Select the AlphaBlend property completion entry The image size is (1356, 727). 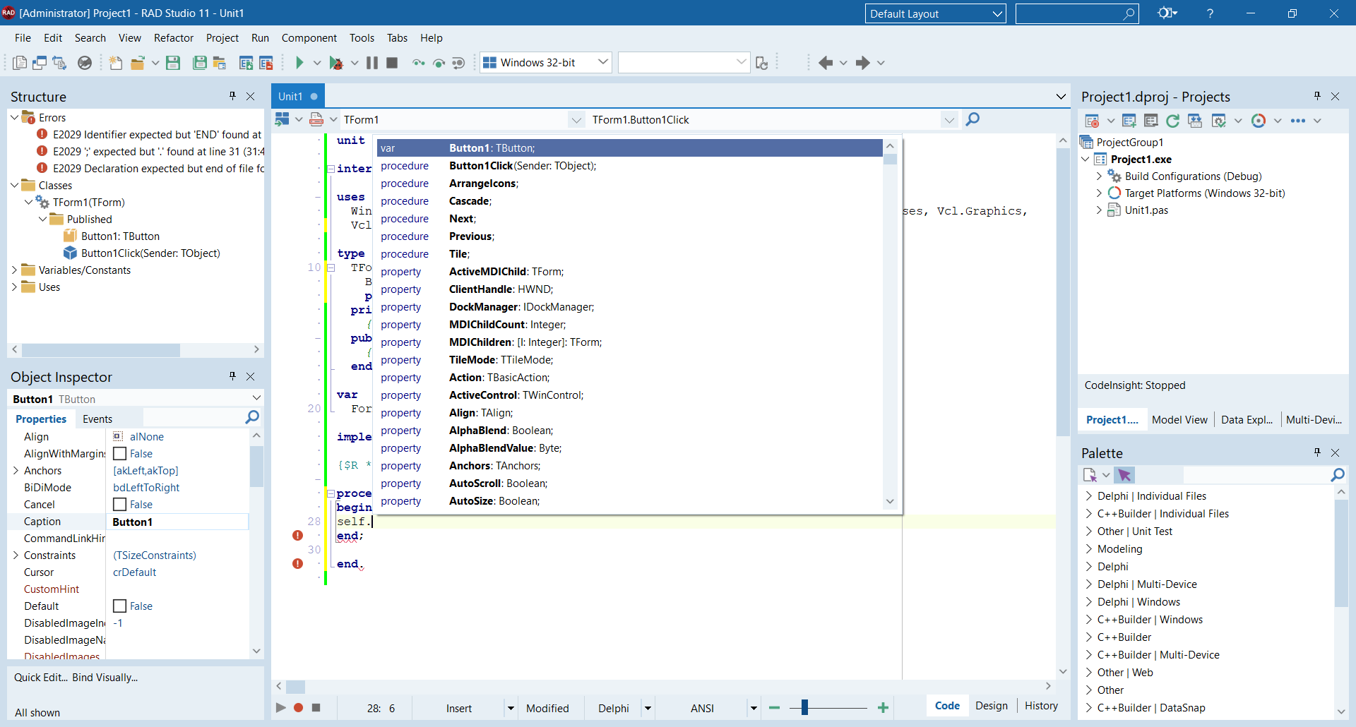(629, 431)
